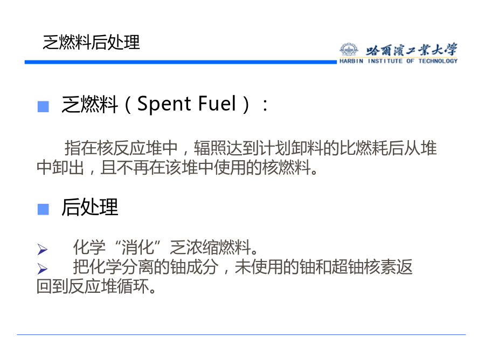Click the final line 回到反应堆循环
This screenshot has width=485, height=364.
(97, 286)
